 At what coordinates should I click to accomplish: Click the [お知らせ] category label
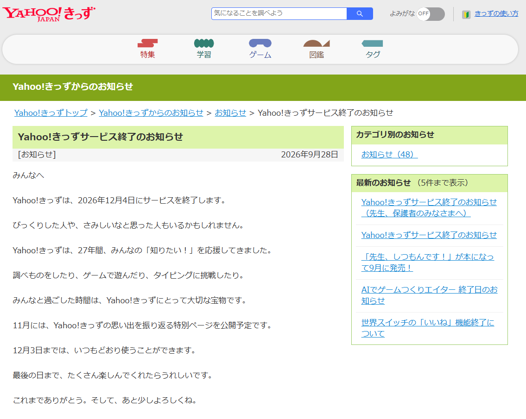[x=37, y=155]
